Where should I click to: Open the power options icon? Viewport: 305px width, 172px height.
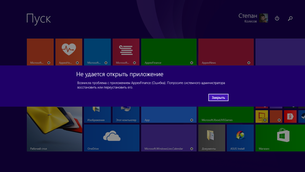click(277, 18)
